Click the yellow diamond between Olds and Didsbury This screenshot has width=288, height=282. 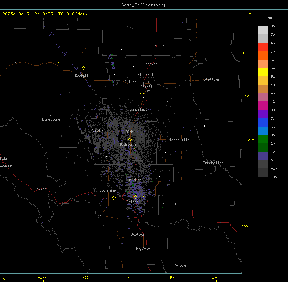coord(130,140)
